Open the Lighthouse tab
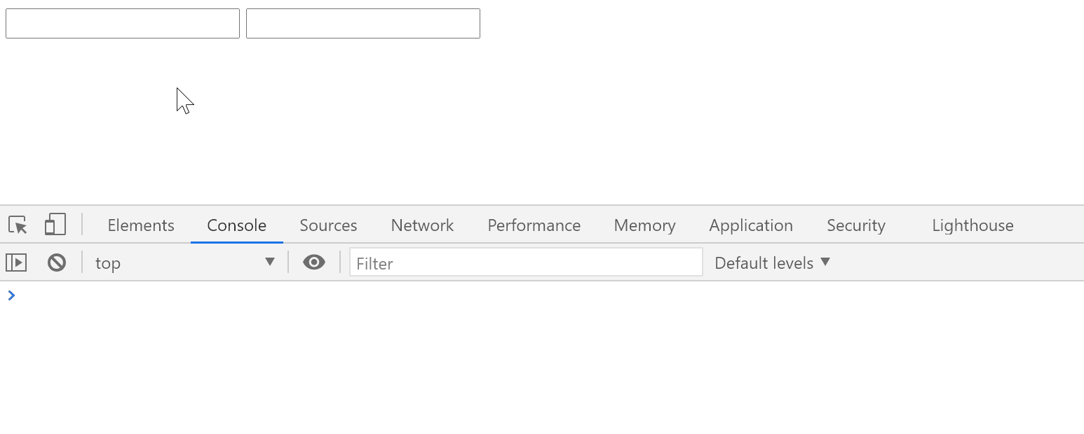The image size is (1084, 434). pyautogui.click(x=973, y=225)
